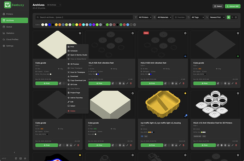Screen dimensions: 244x161
Task: Print the HULA v1.0 Anti-Vibration Feet archive
Action: click(x=204, y=145)
